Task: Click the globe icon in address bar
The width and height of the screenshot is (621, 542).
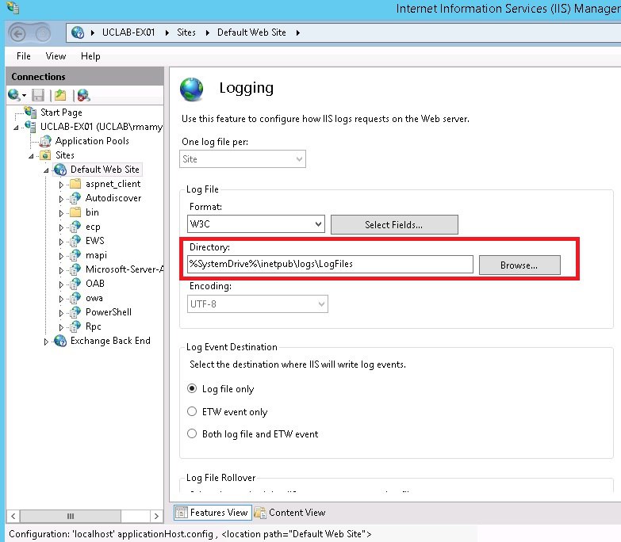Action: (x=78, y=32)
